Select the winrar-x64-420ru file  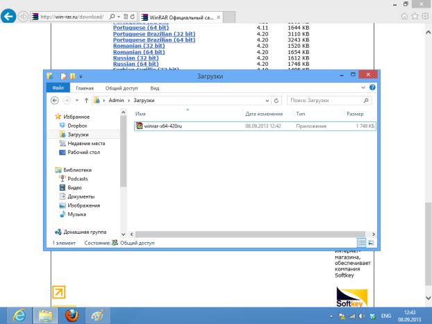pyautogui.click(x=255, y=126)
